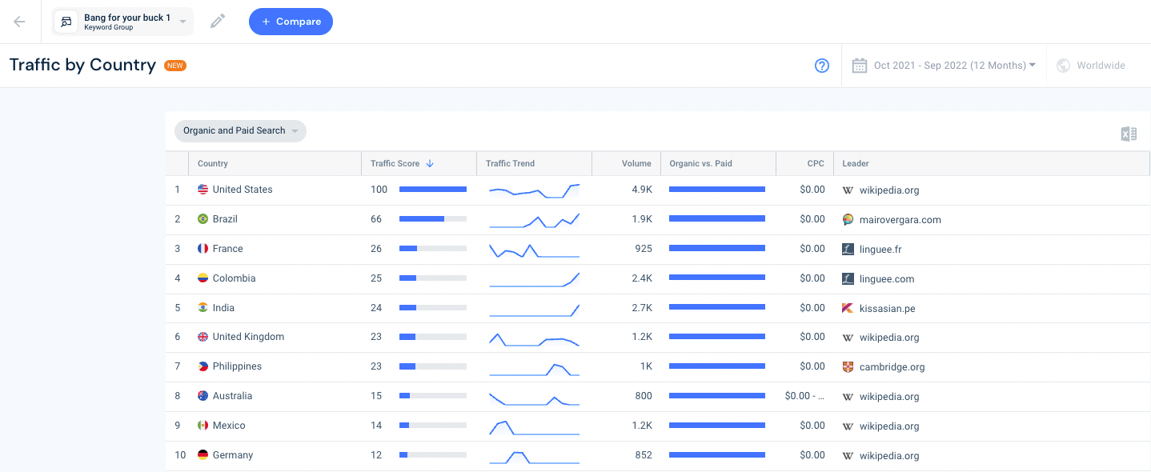The width and height of the screenshot is (1151, 472).
Task: Click the keyword group icon
Action: (66, 22)
